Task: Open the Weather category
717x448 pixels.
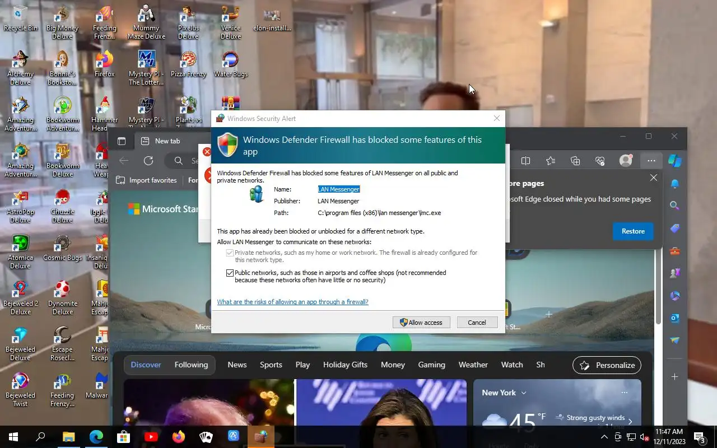Action: tap(473, 365)
